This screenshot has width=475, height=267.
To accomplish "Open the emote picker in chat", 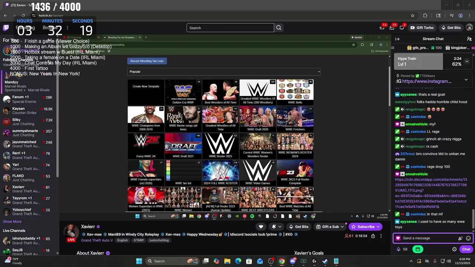I will coord(468,238).
